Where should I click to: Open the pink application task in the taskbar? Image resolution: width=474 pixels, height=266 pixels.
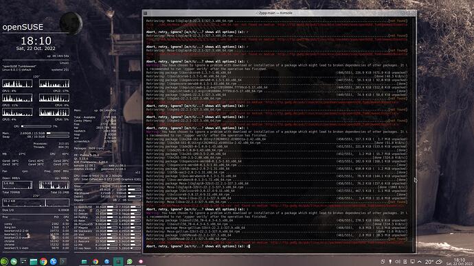coord(141,261)
